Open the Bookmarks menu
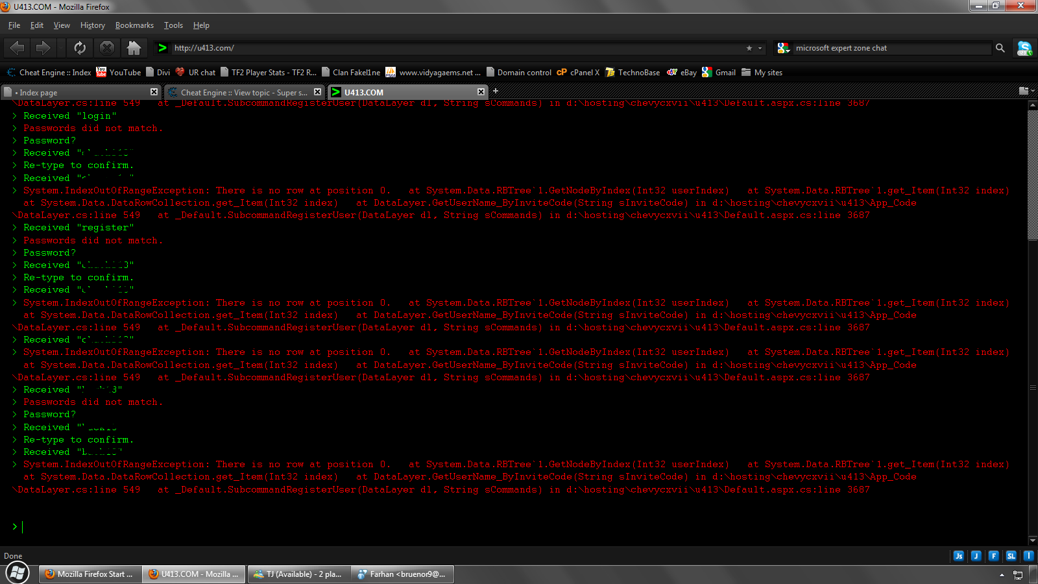 point(134,25)
